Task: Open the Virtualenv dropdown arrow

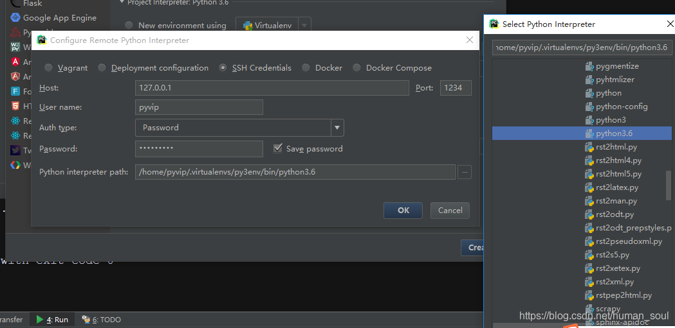Action: pos(304,25)
